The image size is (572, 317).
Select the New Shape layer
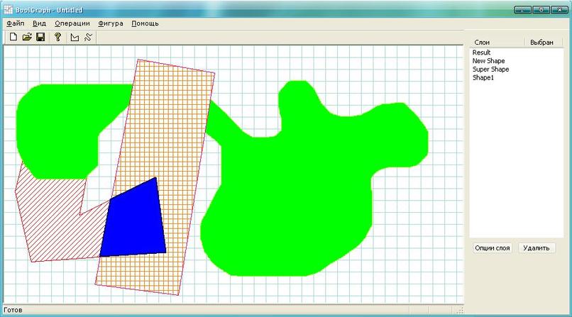(488, 61)
